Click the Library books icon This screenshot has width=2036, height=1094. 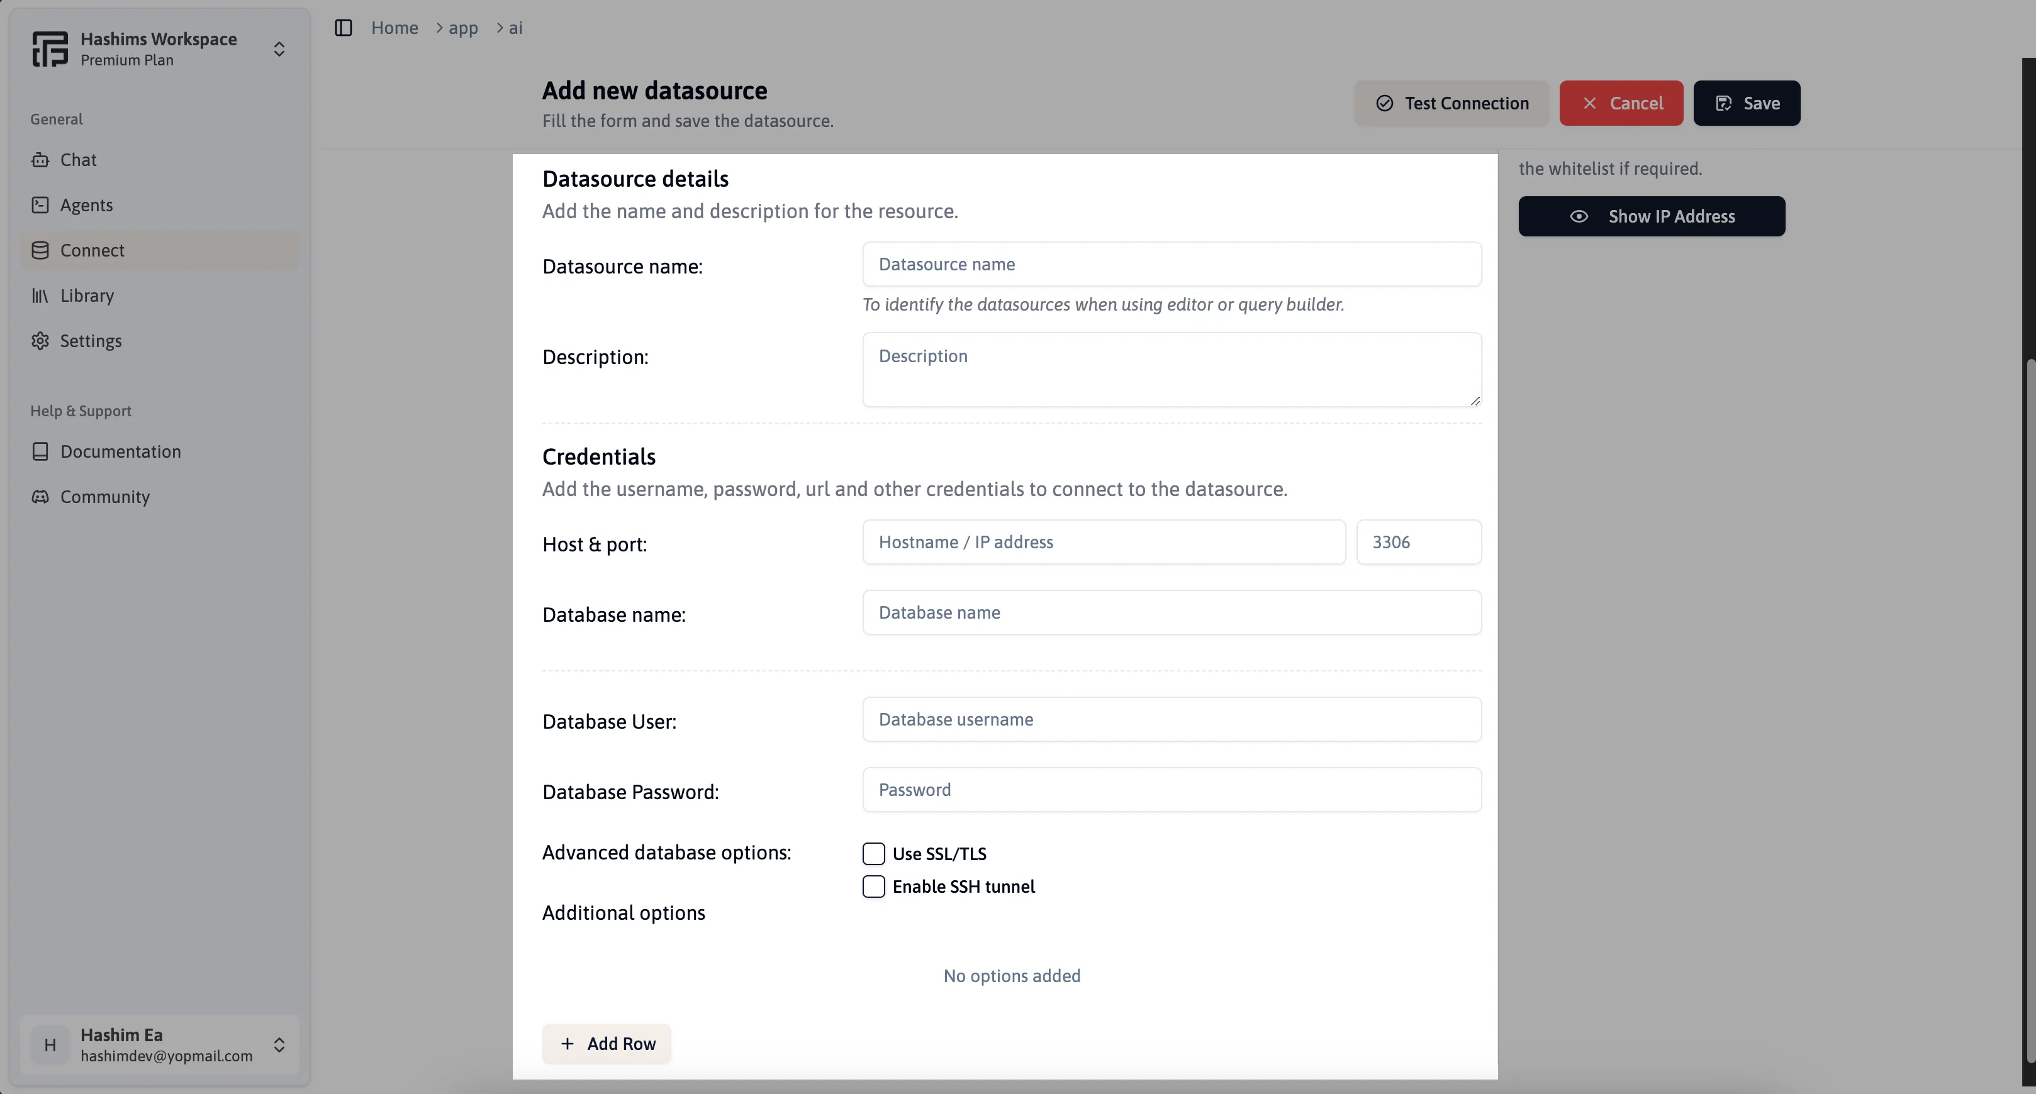[40, 296]
